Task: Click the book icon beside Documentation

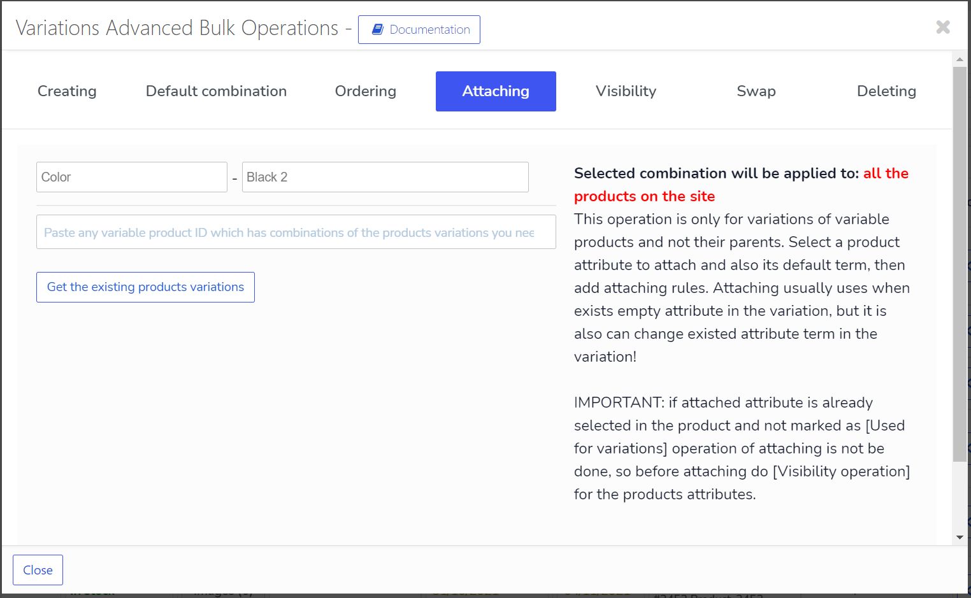Action: tap(377, 29)
